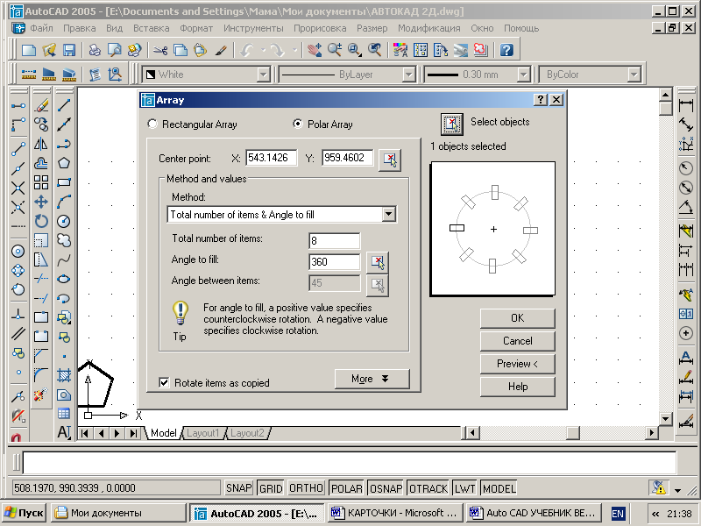The width and height of the screenshot is (701, 526).
Task: Click OK in Array dialog
Action: (517, 318)
